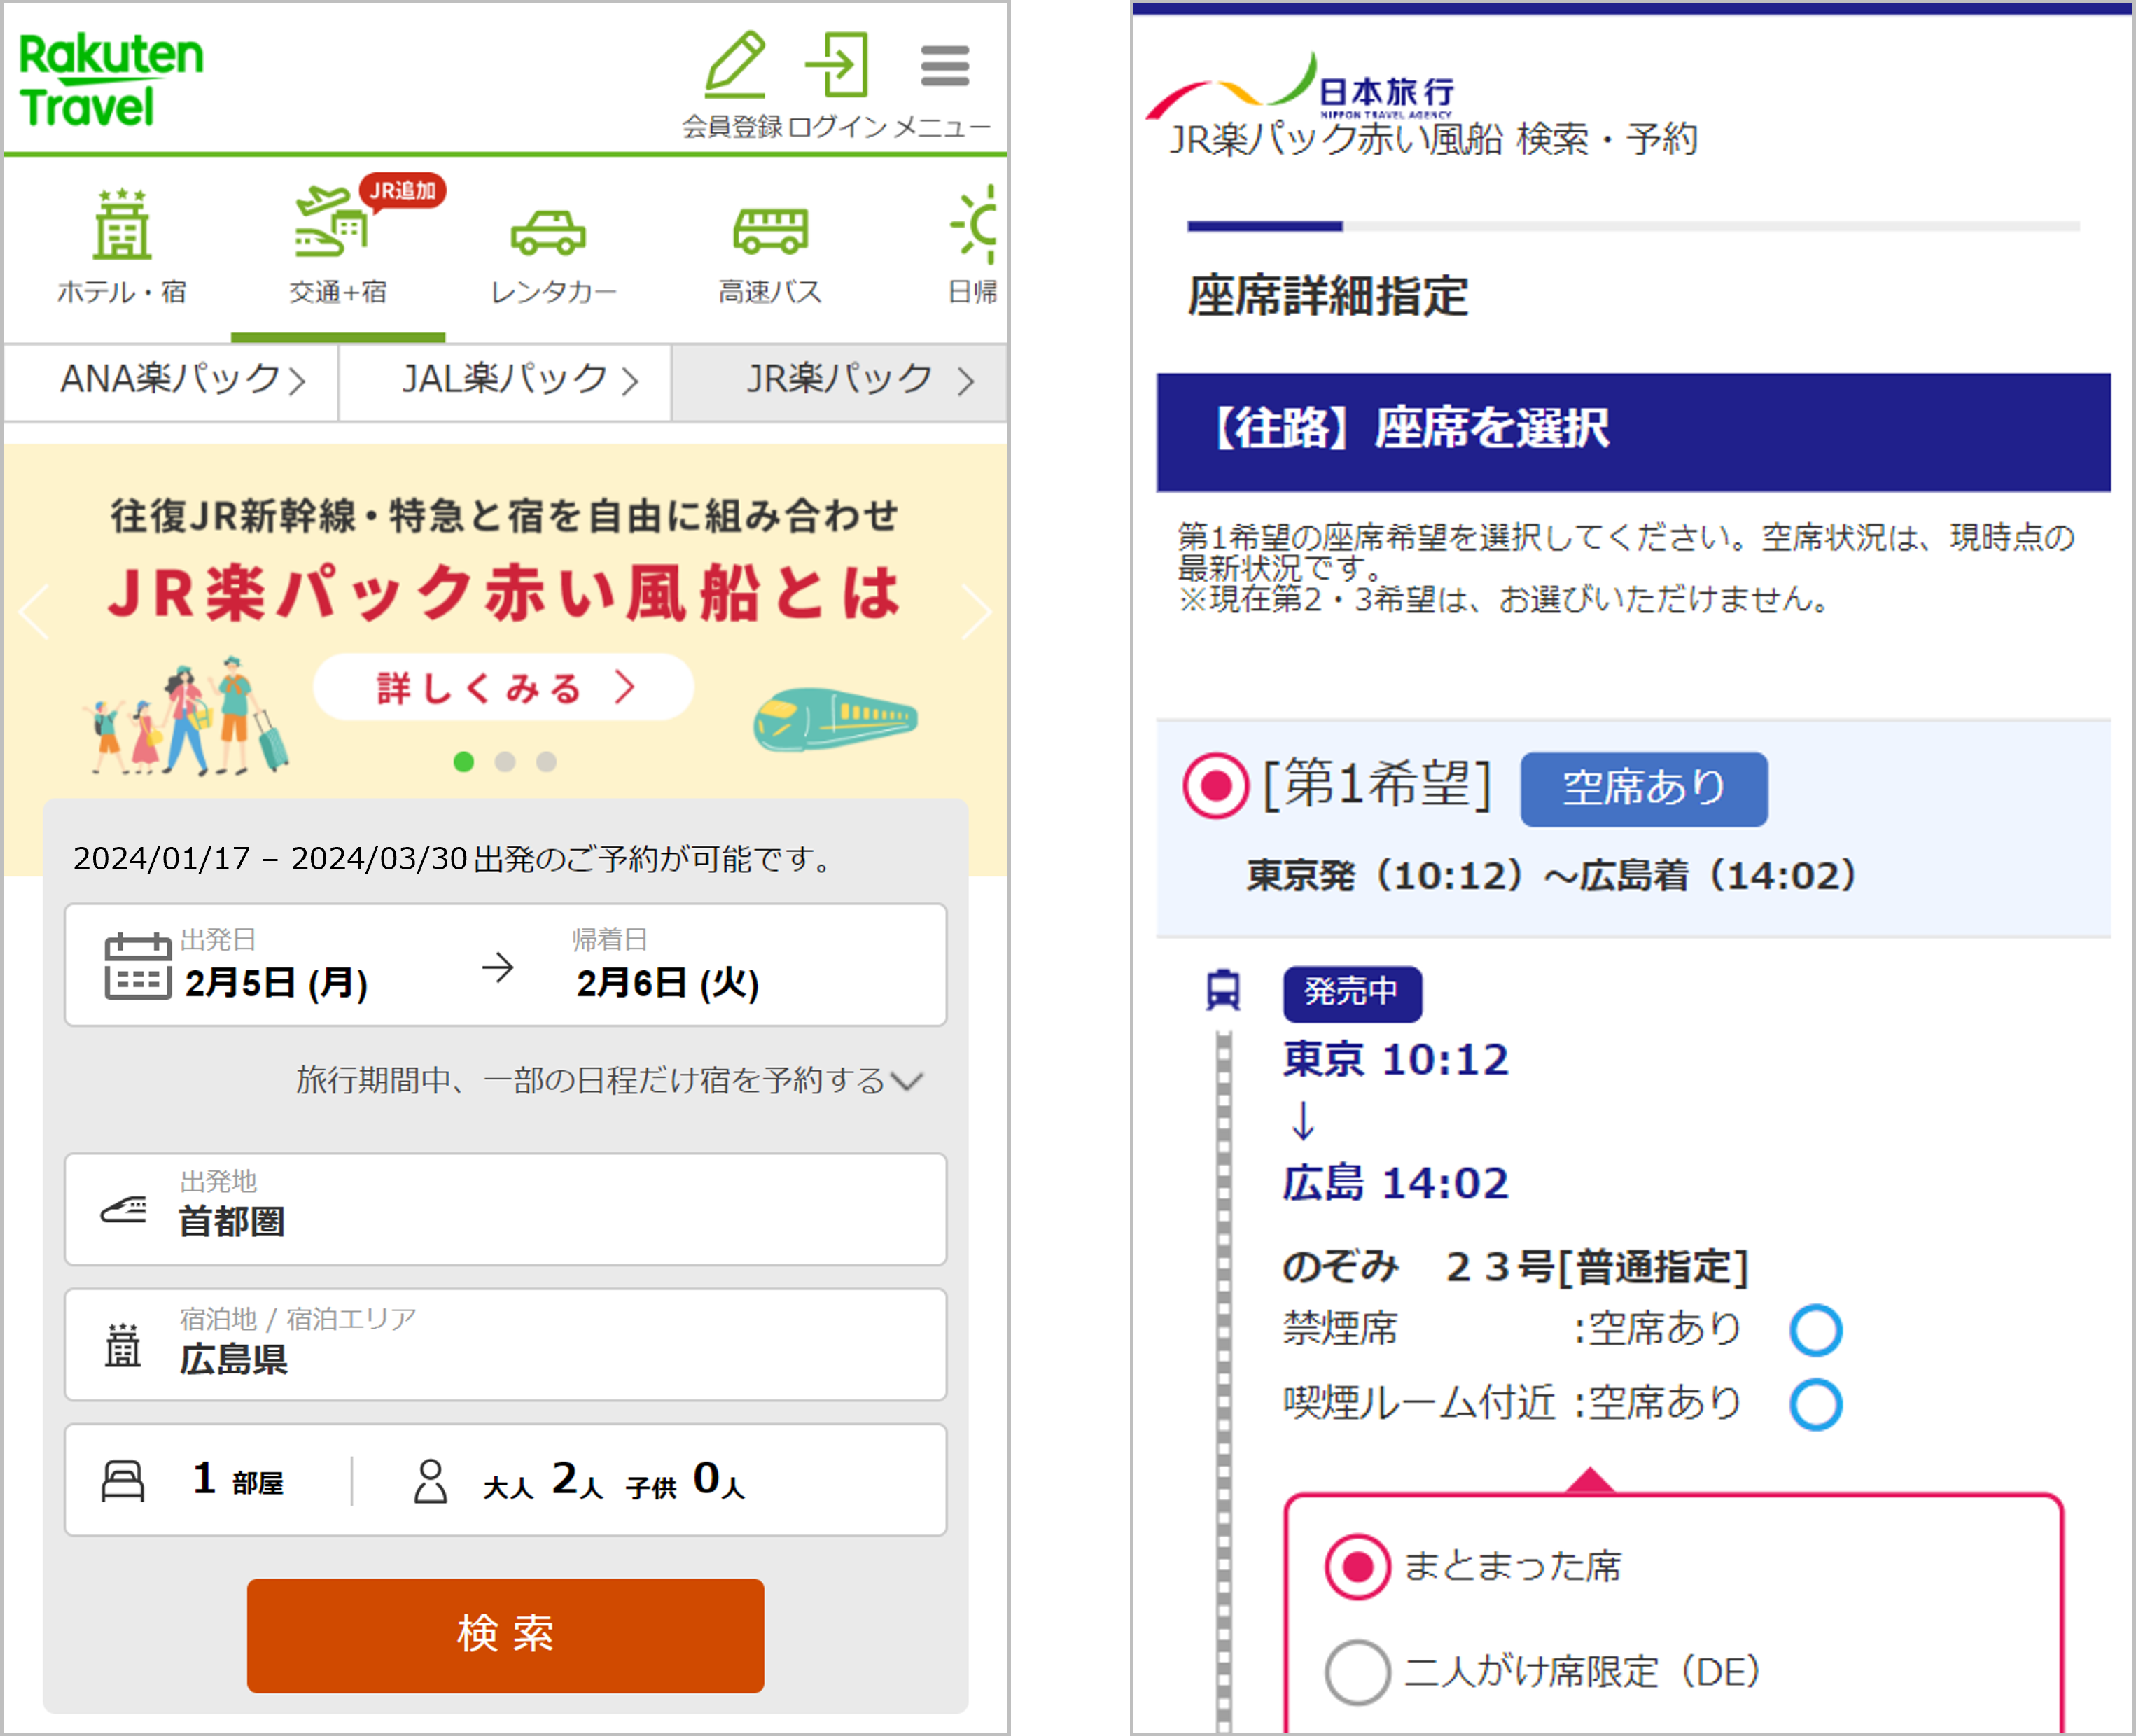Click the 会員登録 pencil icon
This screenshot has height=1736, width=2136.
click(x=735, y=63)
